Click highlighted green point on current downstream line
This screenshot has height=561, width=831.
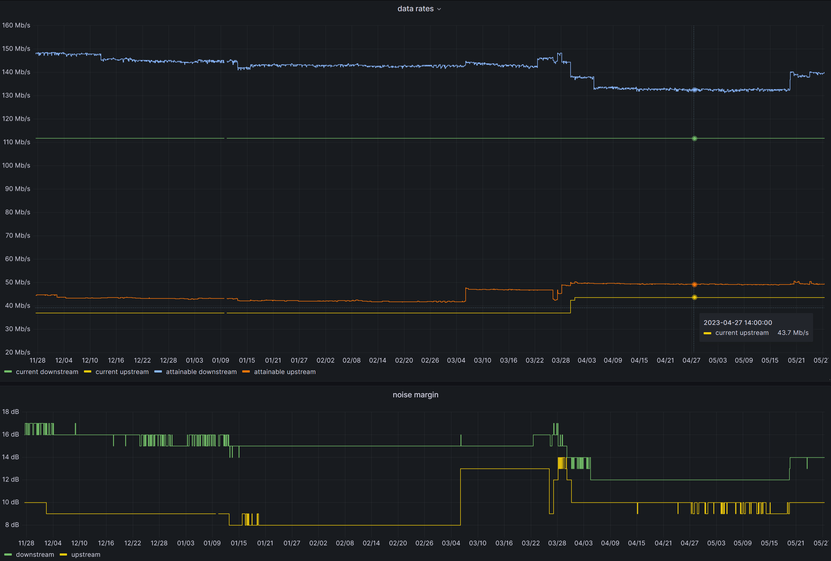coord(694,139)
